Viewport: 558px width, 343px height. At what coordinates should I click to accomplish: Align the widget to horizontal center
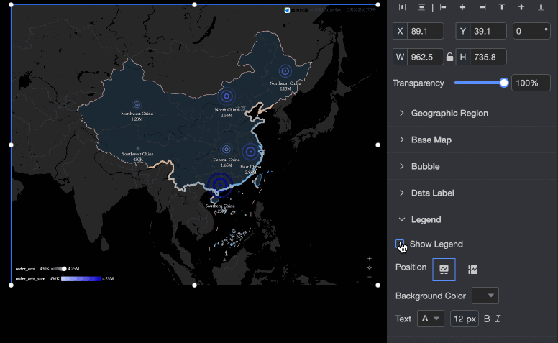coord(462,7)
